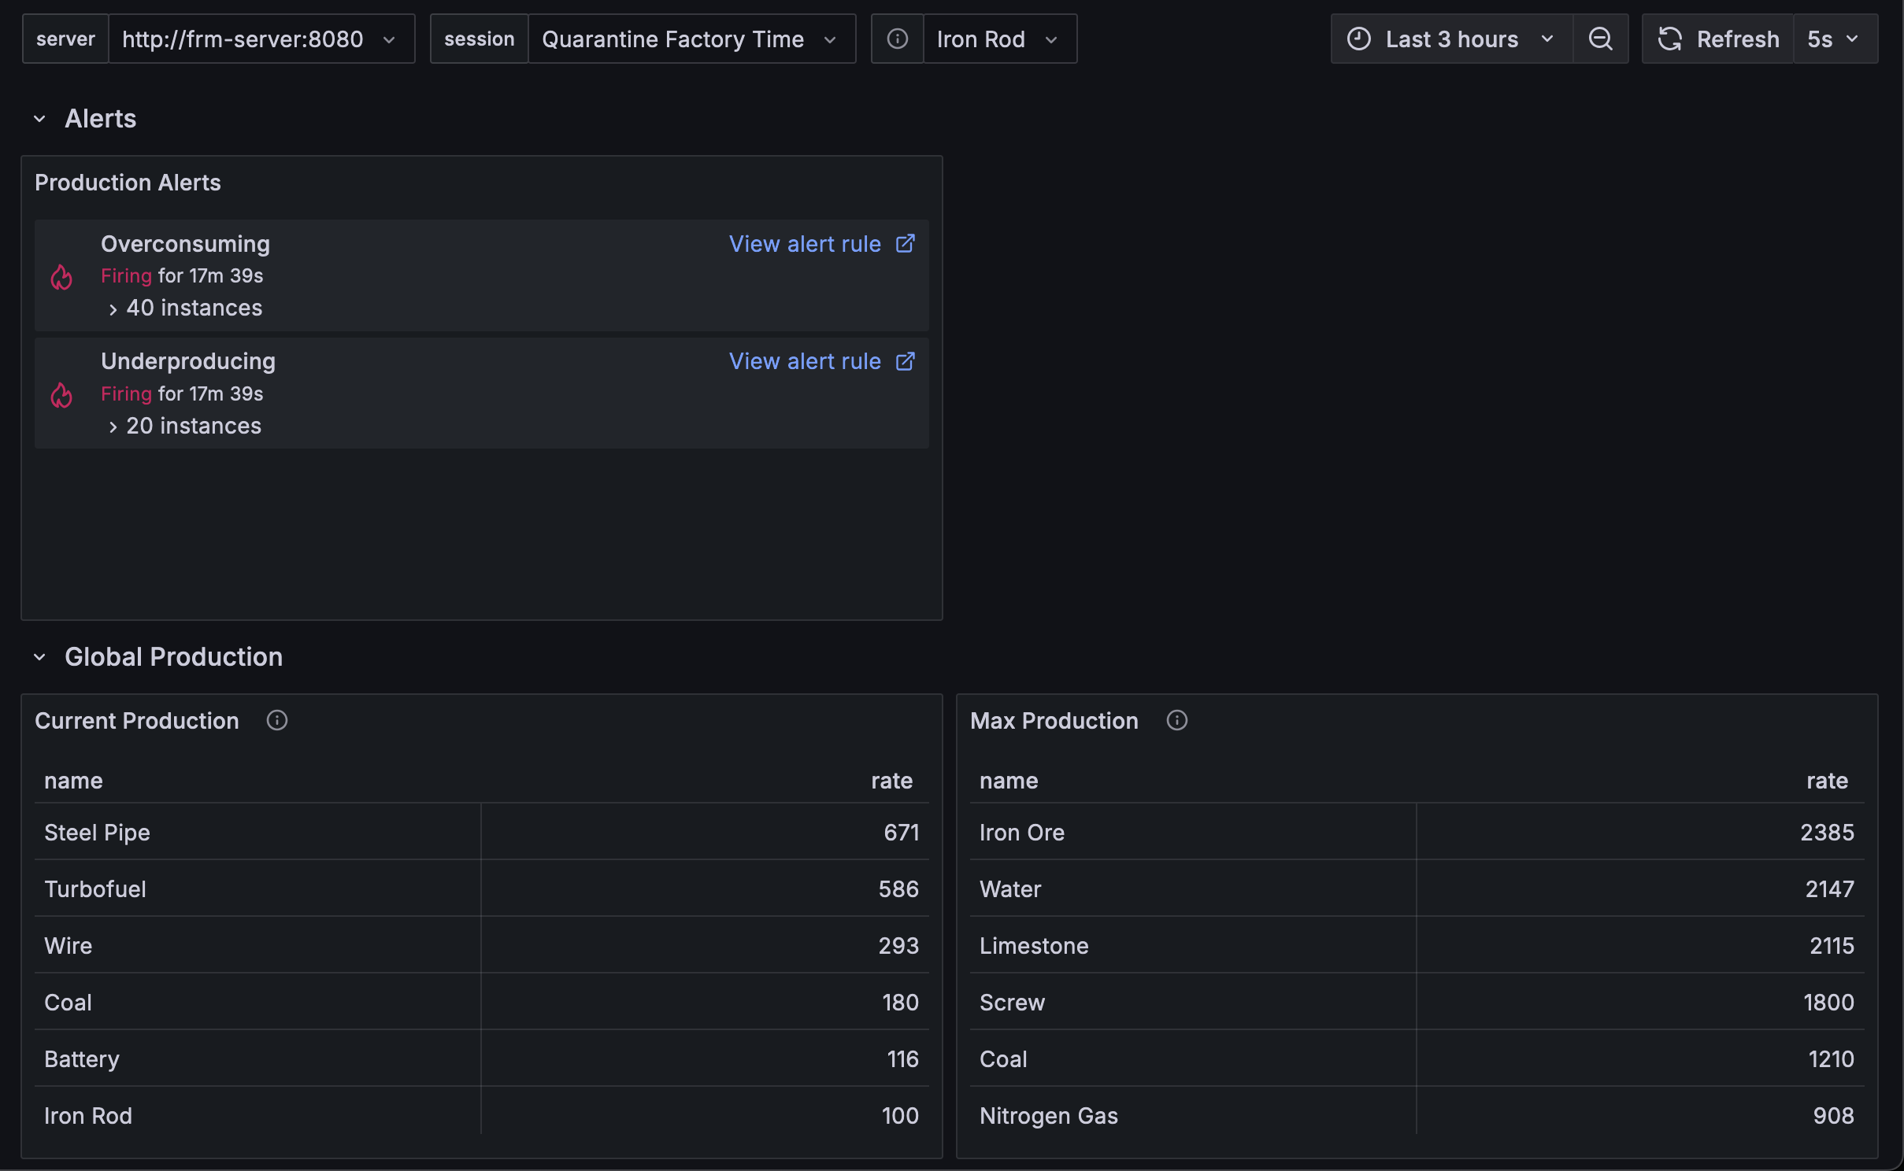Open View alert rule for Overconsuming
The height and width of the screenshot is (1171, 1904).
(821, 244)
